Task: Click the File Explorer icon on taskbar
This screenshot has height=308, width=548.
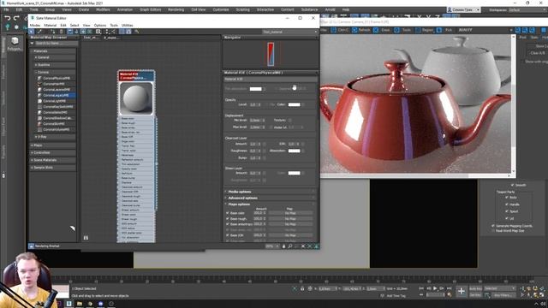Action: click(x=80, y=304)
